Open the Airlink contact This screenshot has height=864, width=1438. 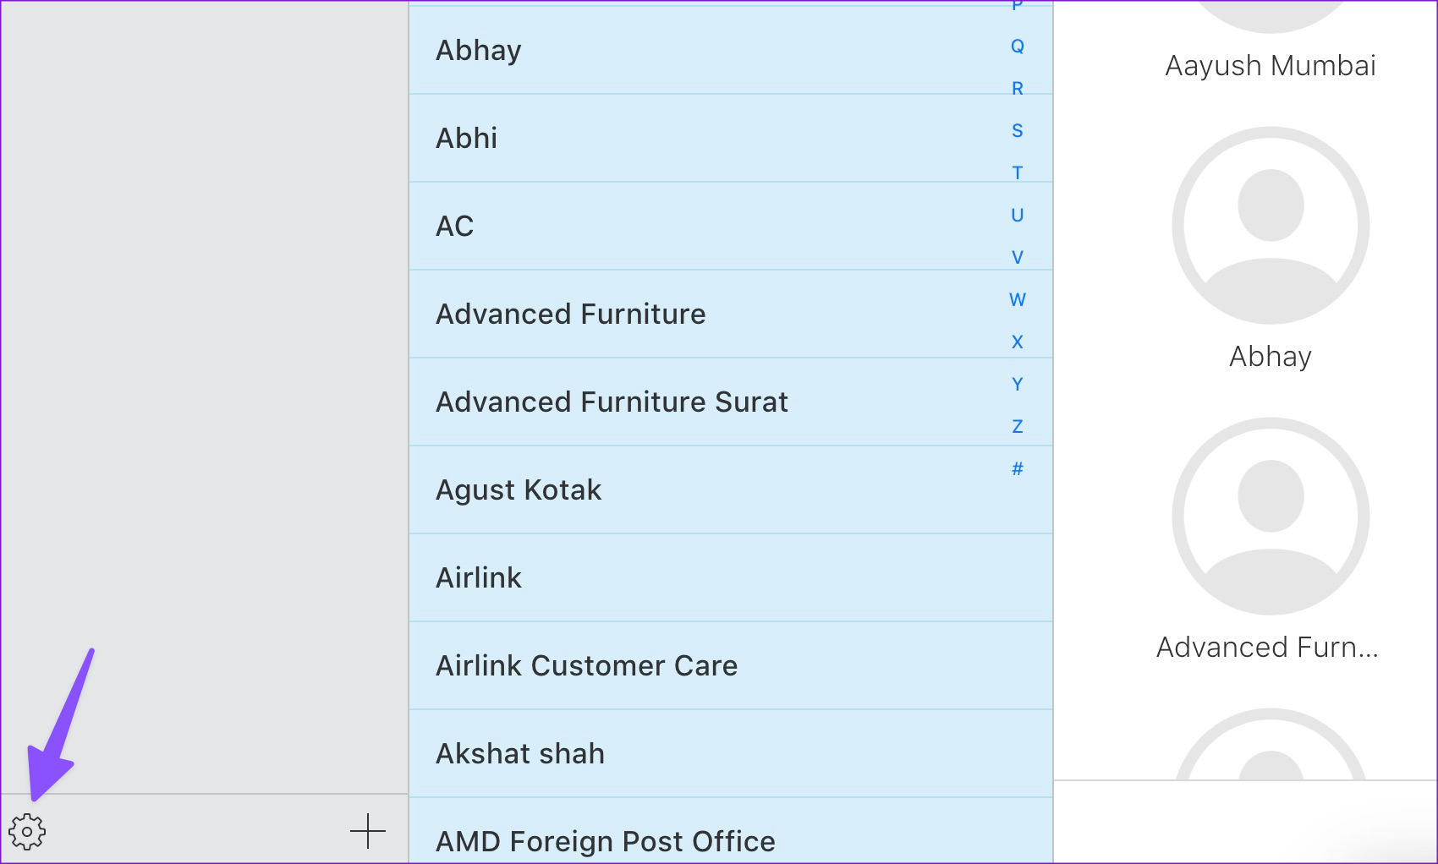[x=479, y=578]
